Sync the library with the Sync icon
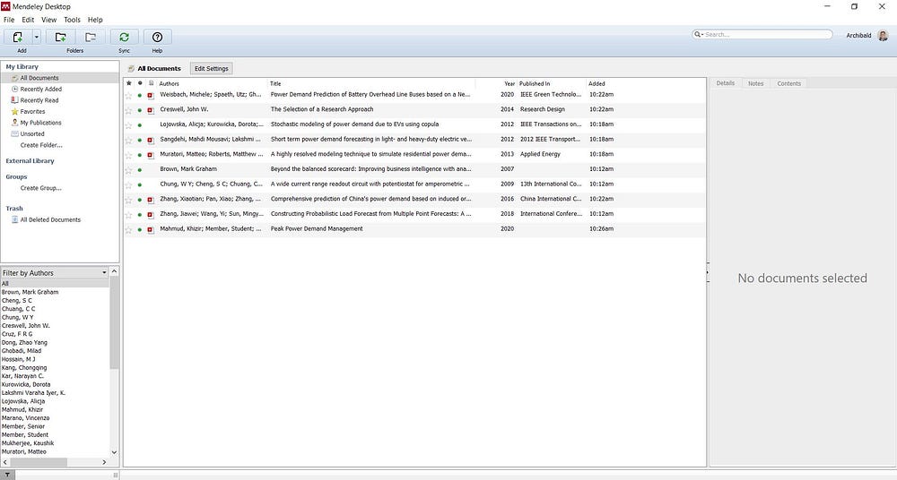The image size is (897, 480). click(x=124, y=37)
